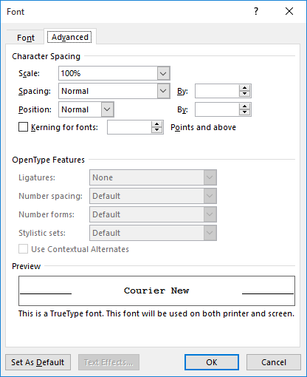Decrease the Spacing By value
This screenshot has height=377, width=307.
244,94
